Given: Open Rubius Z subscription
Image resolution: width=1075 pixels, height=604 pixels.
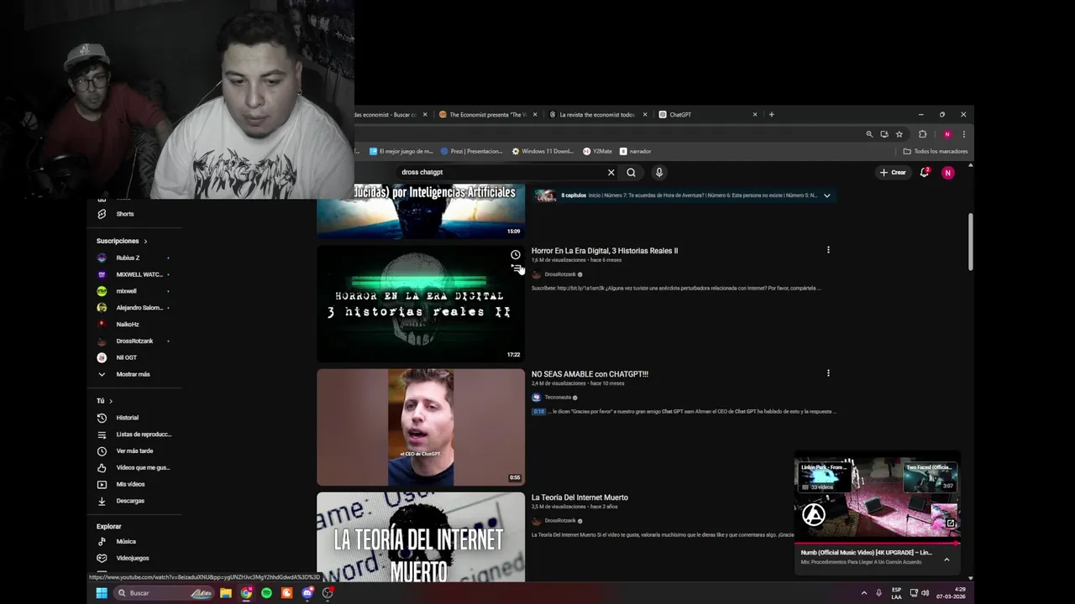Looking at the screenshot, I should 128,258.
